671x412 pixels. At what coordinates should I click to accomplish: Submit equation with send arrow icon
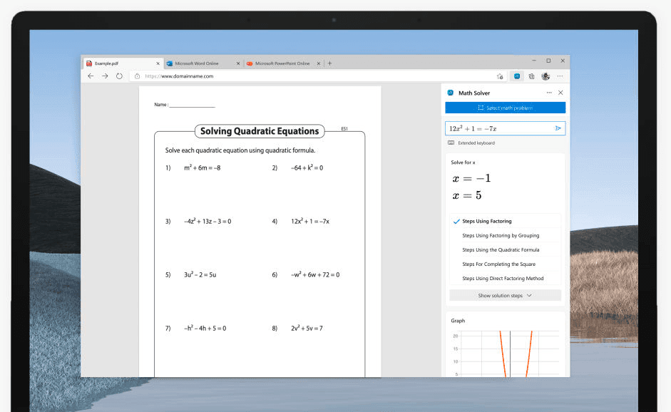[x=558, y=128]
